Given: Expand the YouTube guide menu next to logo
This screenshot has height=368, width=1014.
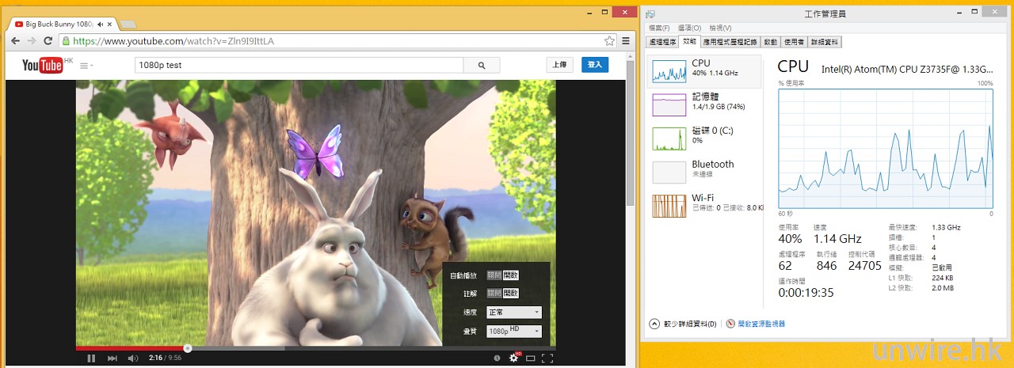Looking at the screenshot, I should click(x=86, y=65).
